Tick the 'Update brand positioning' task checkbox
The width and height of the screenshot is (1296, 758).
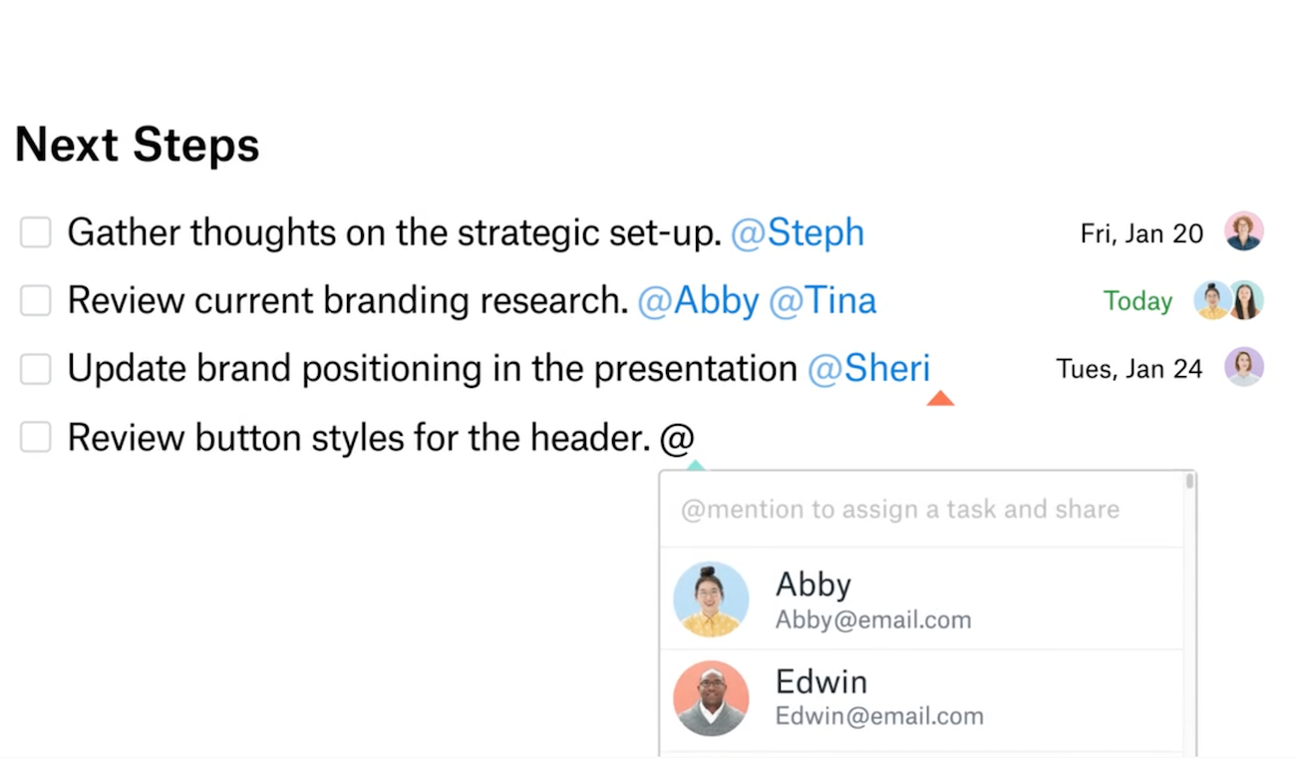[x=36, y=369]
